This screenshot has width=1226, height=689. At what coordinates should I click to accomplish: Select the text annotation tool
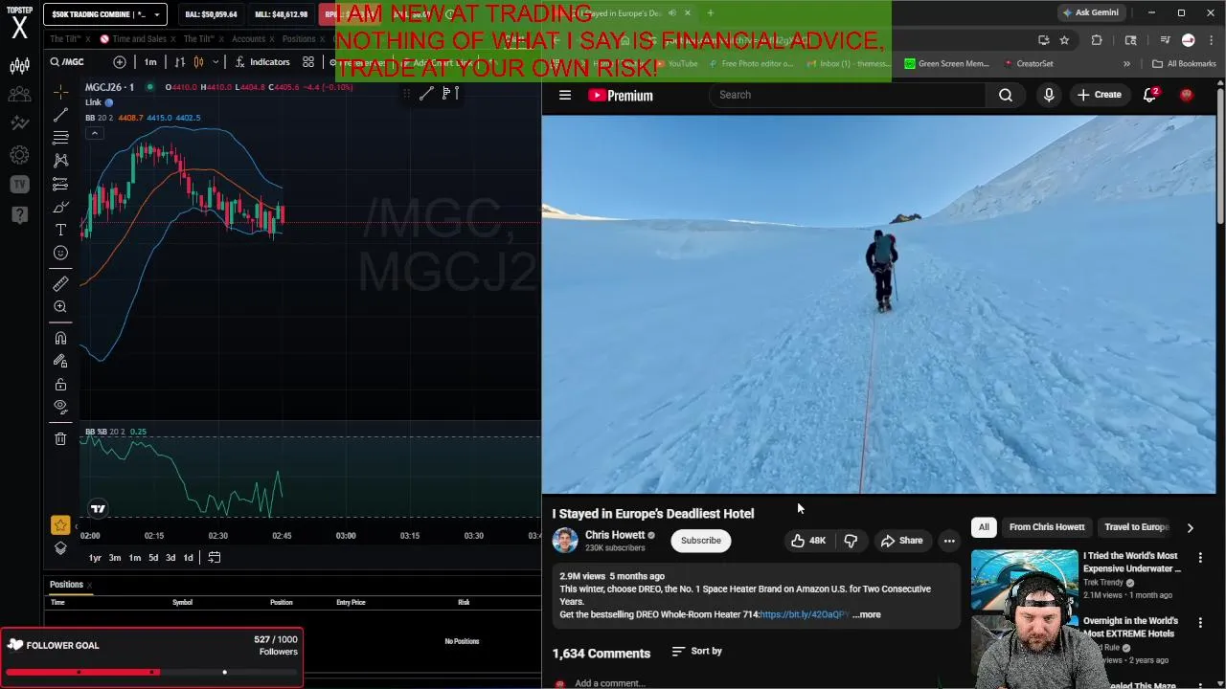[x=60, y=230]
